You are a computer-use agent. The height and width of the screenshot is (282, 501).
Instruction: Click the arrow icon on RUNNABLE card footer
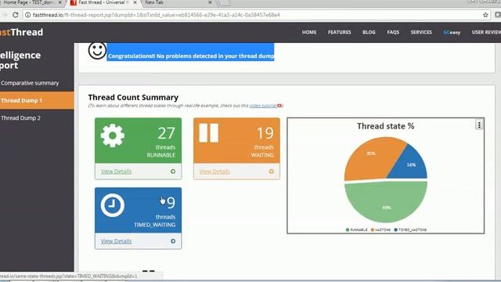173,172
